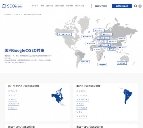Open the チリ country link

pyautogui.click(x=79, y=112)
